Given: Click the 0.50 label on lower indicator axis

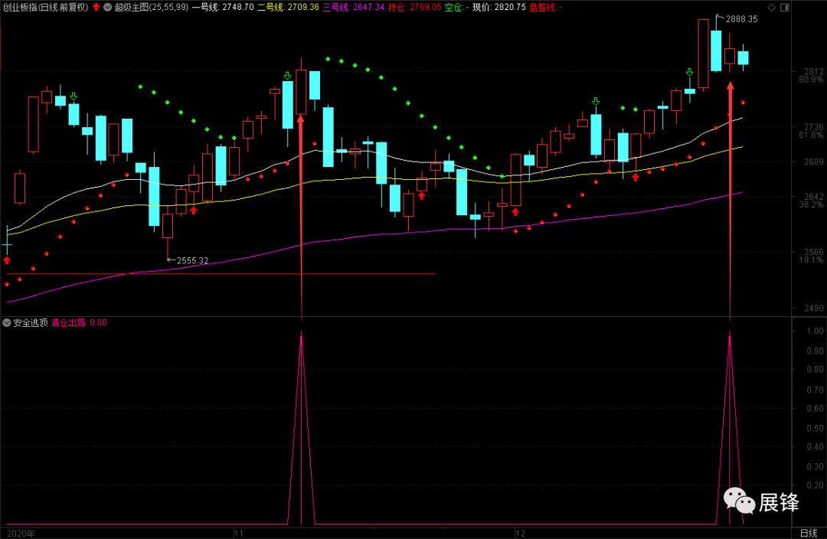Looking at the screenshot, I should tap(816, 428).
